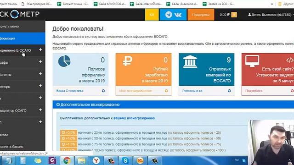
Task: Click the code brackets icon on red card
Action: pyautogui.click(x=290, y=60)
